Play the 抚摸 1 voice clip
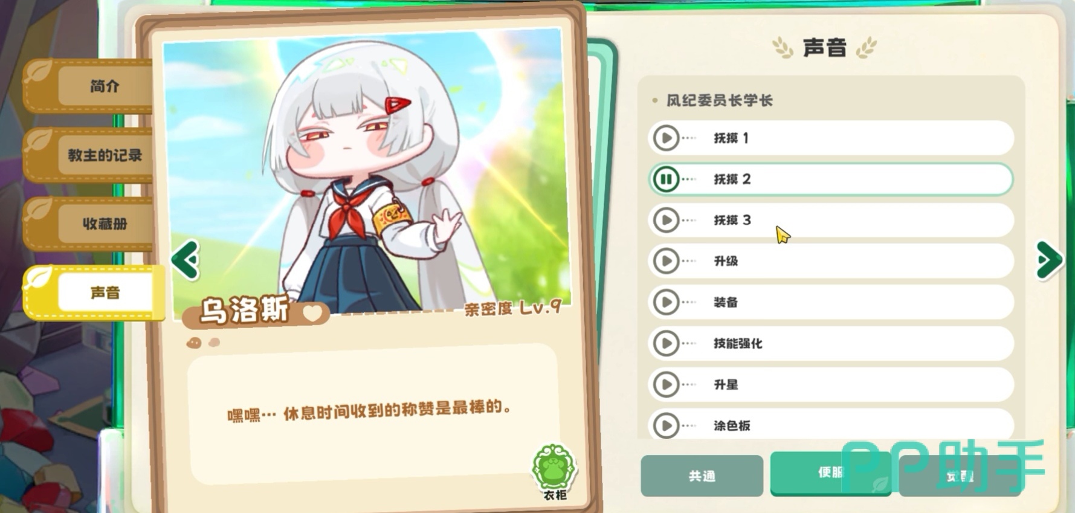 [x=667, y=138]
